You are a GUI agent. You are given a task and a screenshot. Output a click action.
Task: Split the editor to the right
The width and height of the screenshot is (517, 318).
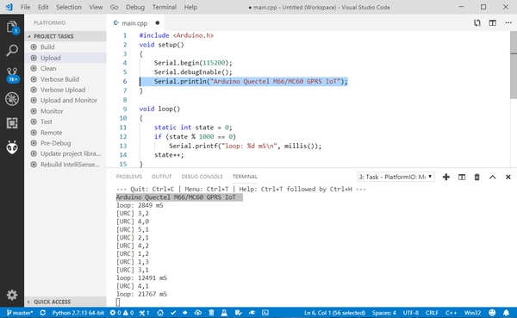point(493,22)
